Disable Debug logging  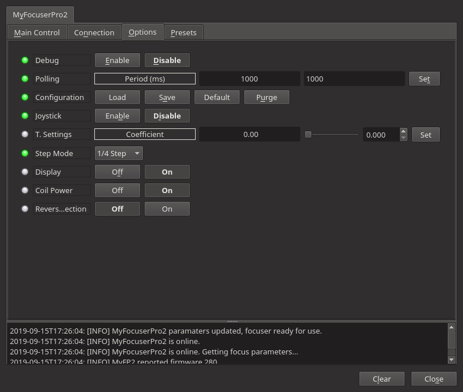[167, 61]
